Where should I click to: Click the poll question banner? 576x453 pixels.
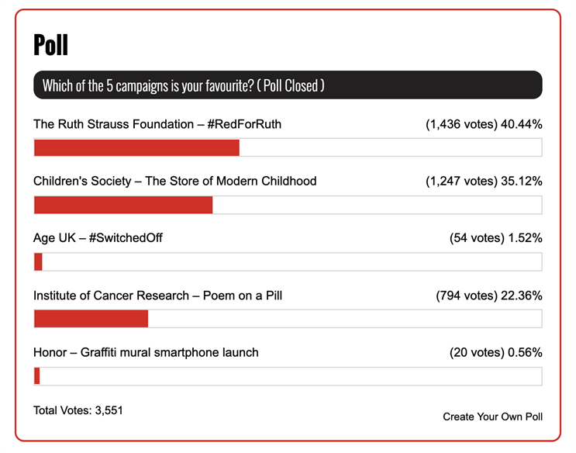[x=288, y=85]
